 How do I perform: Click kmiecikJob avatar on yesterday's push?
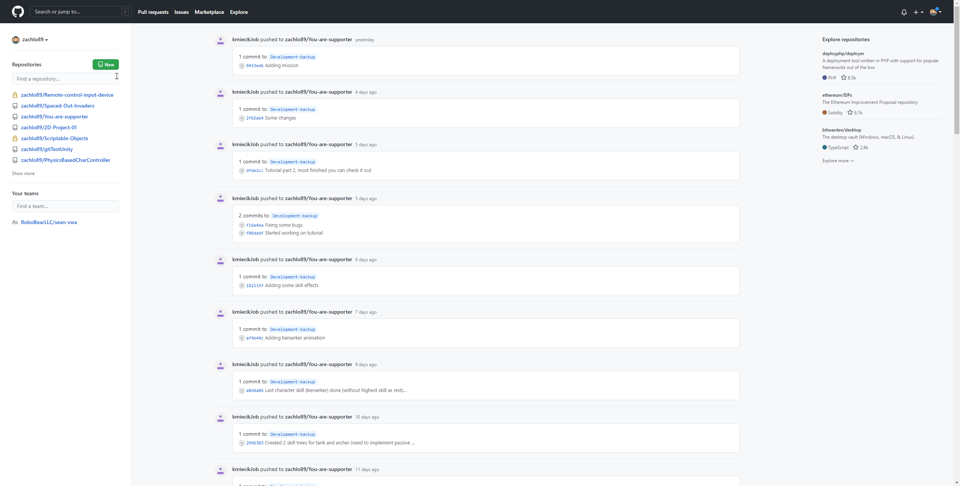click(x=220, y=41)
